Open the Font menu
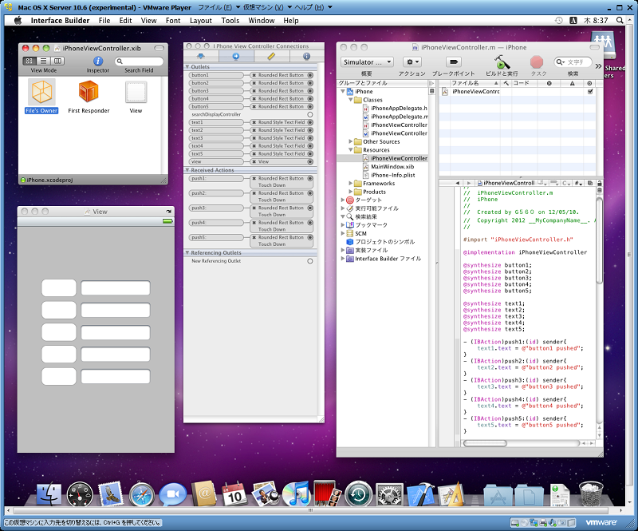 click(173, 21)
